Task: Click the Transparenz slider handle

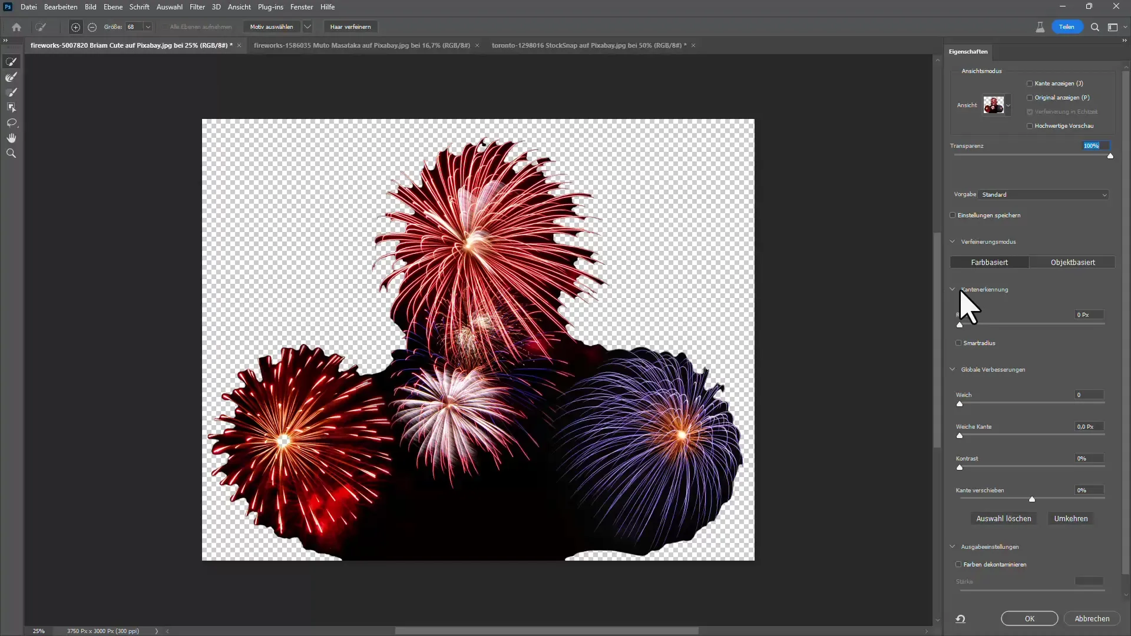Action: (1110, 156)
